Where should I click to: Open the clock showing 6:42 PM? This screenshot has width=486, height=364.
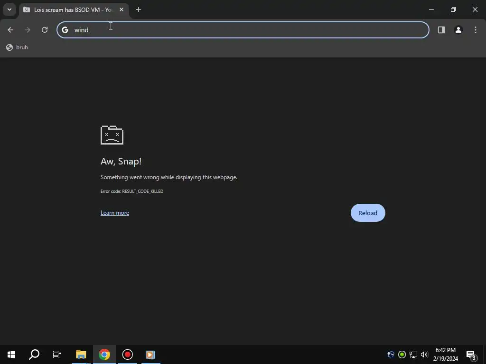point(445,355)
